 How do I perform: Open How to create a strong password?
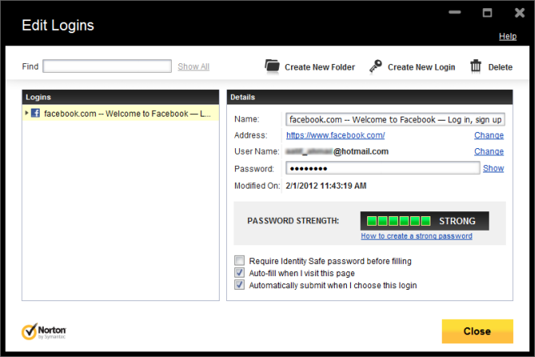[x=417, y=236]
